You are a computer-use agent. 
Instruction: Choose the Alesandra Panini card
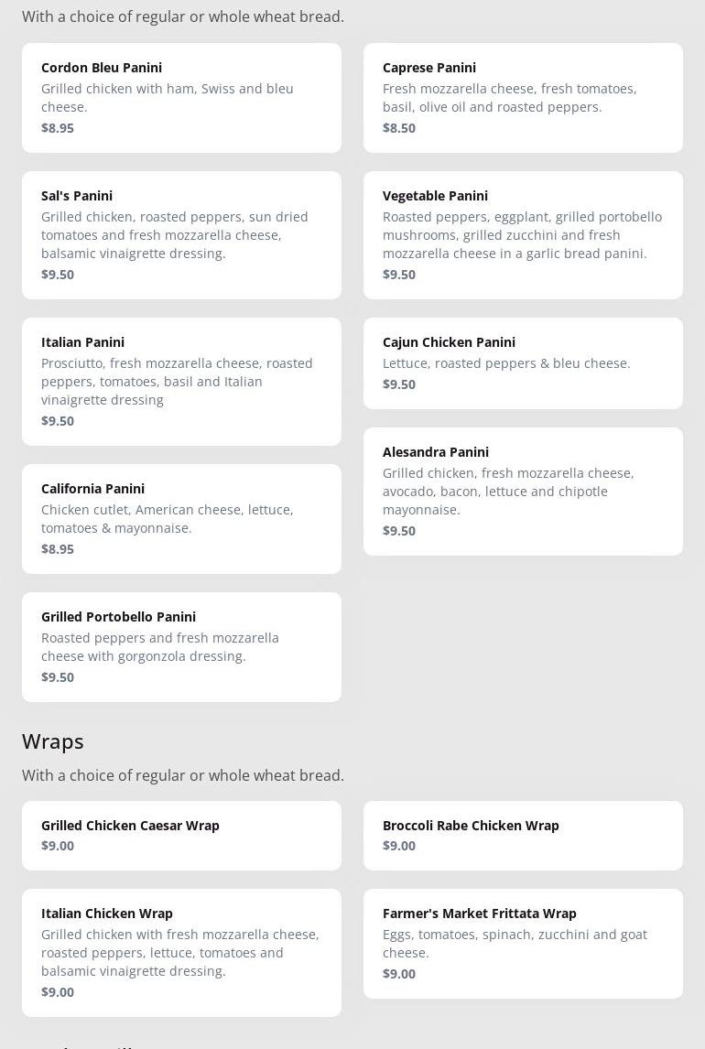523,491
